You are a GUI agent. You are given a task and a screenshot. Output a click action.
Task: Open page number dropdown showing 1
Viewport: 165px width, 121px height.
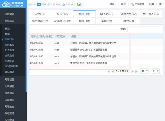[155, 71]
